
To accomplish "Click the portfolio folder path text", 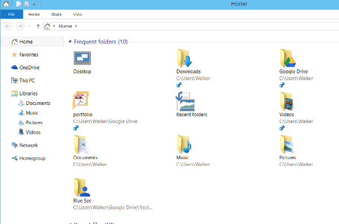I will 105,121.
